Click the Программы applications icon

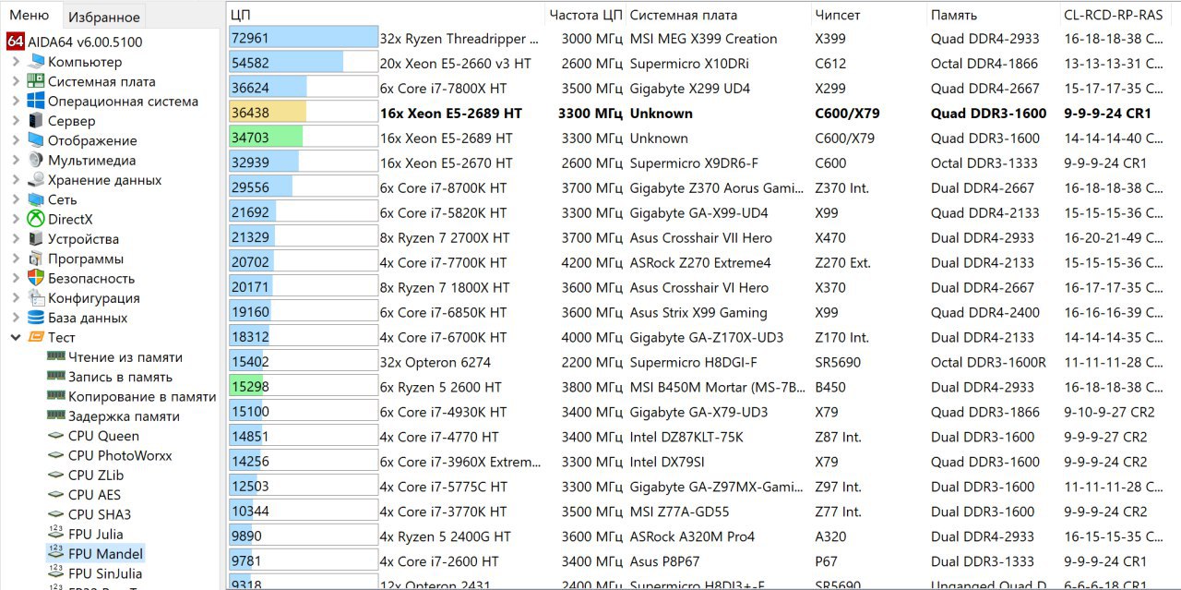point(36,259)
